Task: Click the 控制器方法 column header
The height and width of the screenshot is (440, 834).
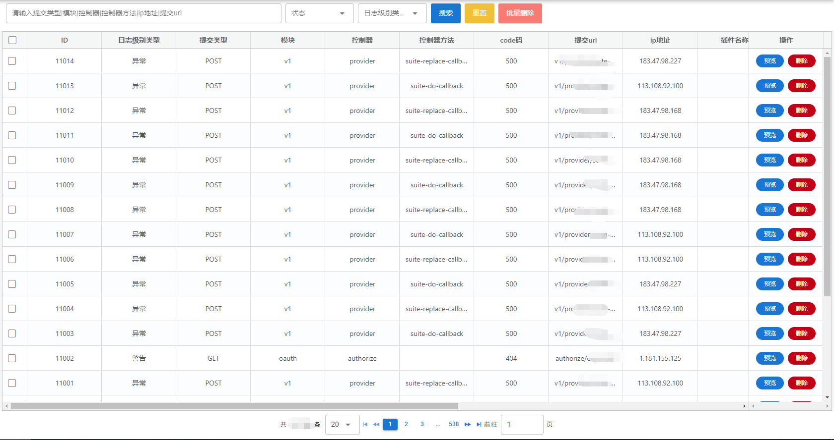Action: point(437,40)
